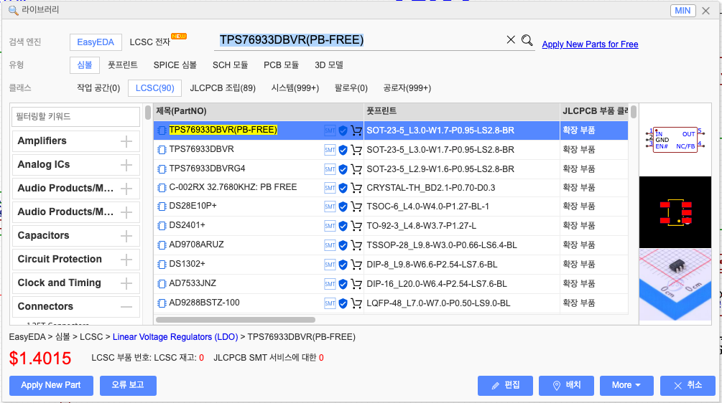This screenshot has height=403, width=722.
Task: Click the SMT badge for TPS76933DBVR row
Action: click(x=330, y=150)
